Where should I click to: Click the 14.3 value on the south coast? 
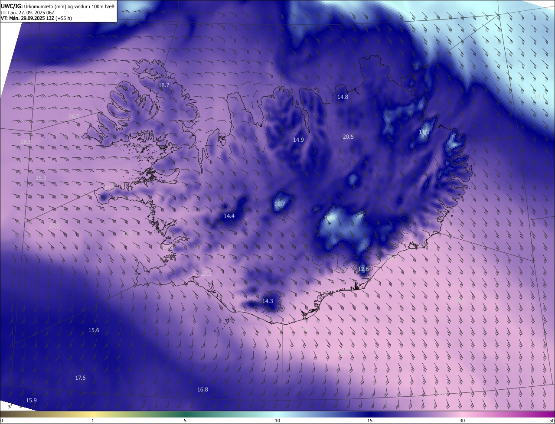click(268, 301)
